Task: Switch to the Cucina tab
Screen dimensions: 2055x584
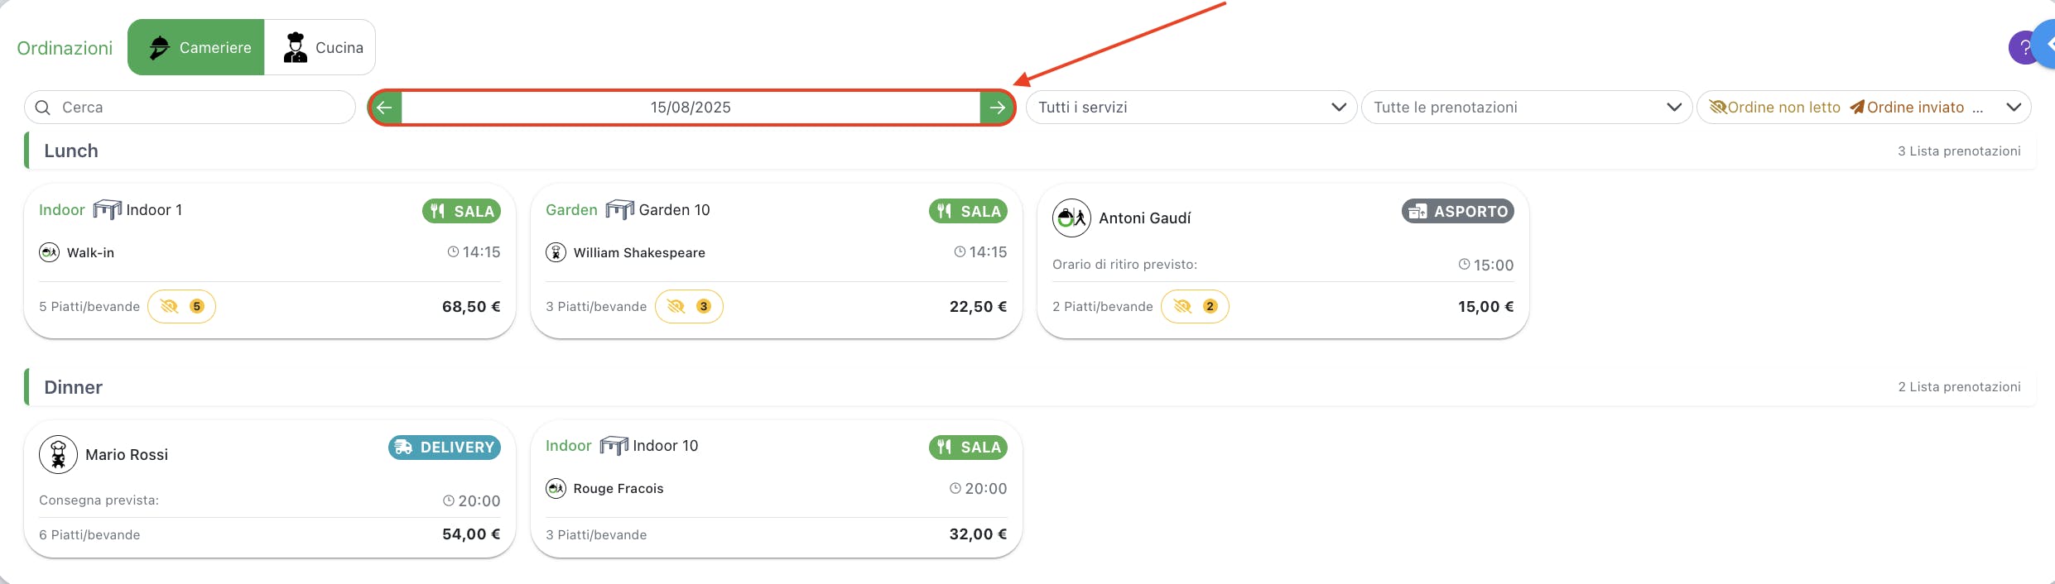Action: tap(320, 47)
